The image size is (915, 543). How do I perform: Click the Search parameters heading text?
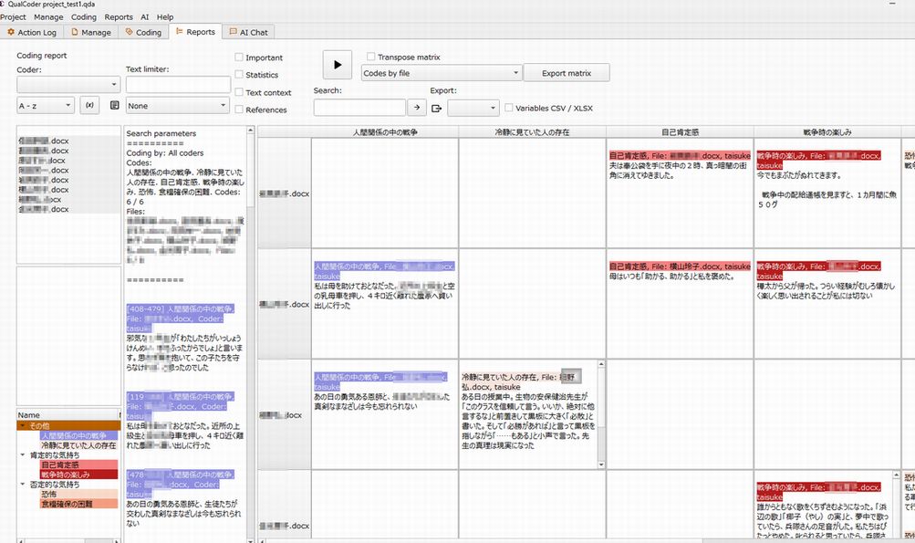[161, 133]
